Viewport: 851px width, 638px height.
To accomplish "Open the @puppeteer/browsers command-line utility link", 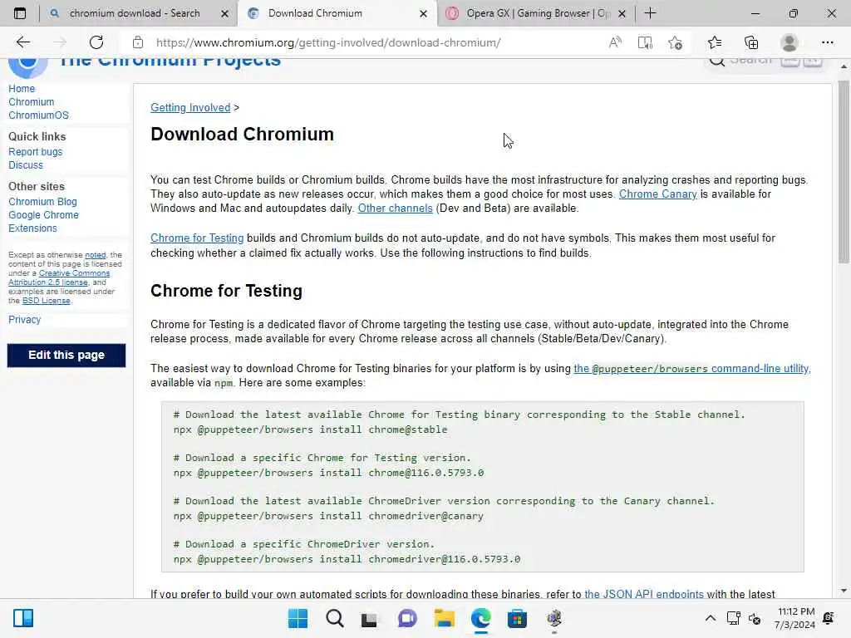I will pos(692,368).
